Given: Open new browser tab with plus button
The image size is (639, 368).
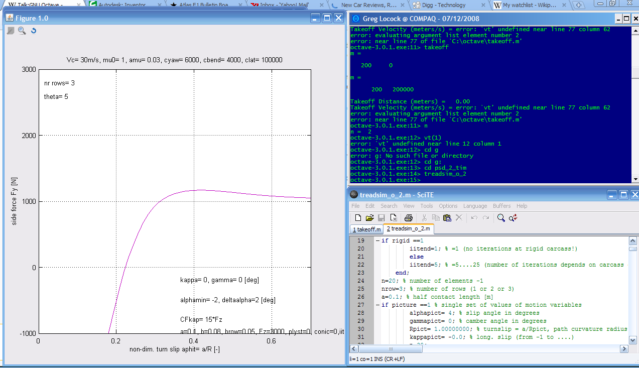Looking at the screenshot, I should (x=579, y=5).
